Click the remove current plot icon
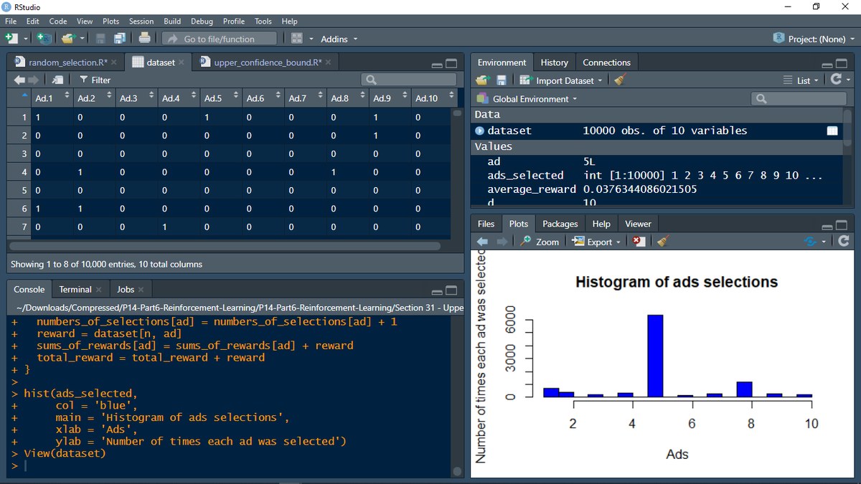This screenshot has width=861, height=484. tap(640, 242)
